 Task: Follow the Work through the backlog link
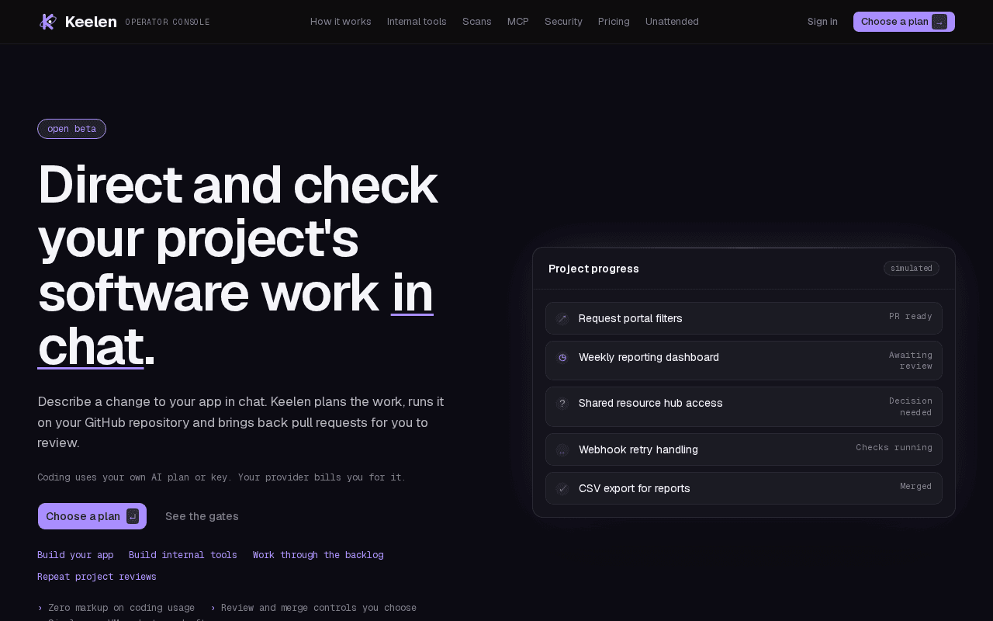pos(318,555)
